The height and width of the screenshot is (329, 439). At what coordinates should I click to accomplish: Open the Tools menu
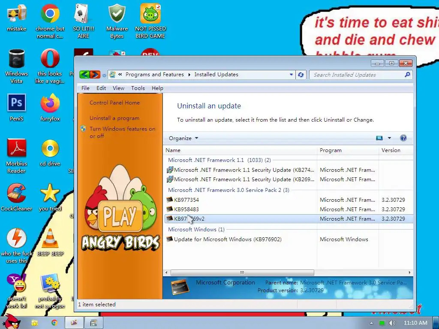pos(138,88)
